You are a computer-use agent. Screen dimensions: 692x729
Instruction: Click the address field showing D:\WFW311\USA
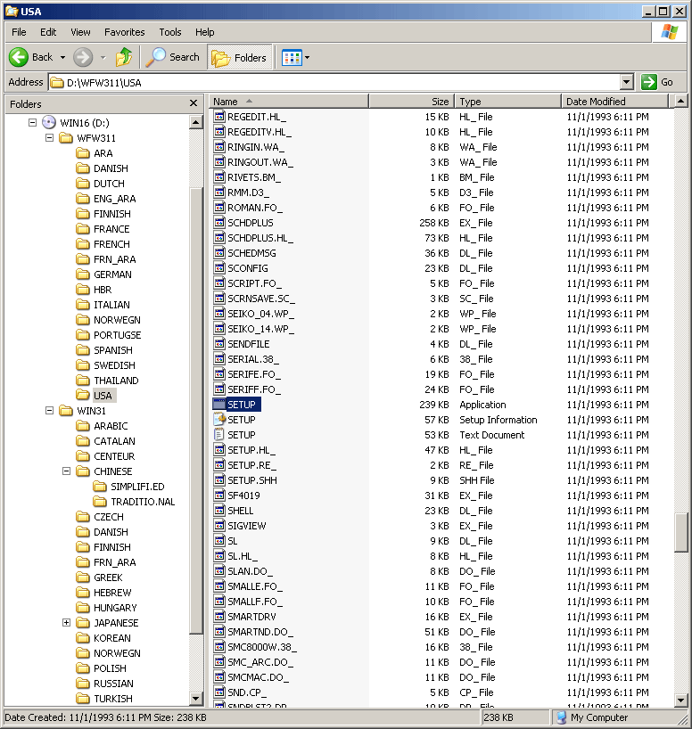tap(334, 82)
